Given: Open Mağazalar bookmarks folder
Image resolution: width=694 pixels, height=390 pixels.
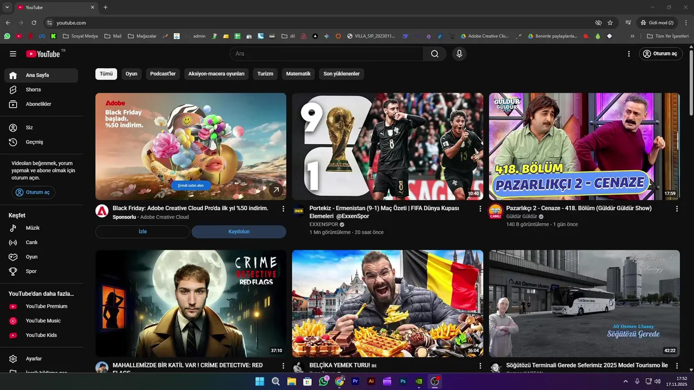Looking at the screenshot, I should [x=142, y=36].
